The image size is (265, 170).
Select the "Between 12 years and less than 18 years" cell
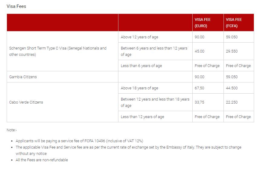tap(155, 102)
